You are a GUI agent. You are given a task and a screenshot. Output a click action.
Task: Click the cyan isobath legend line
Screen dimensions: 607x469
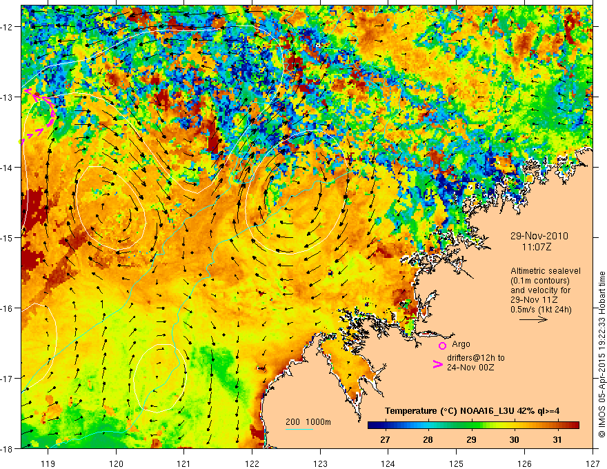pyautogui.click(x=299, y=429)
